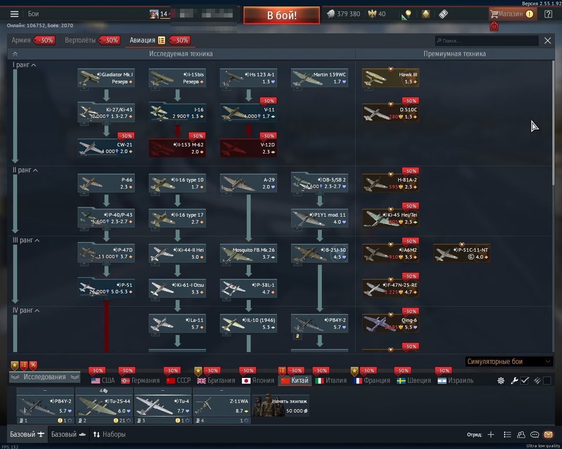This screenshot has height=449, width=562.
Task: Focus the Поиск search field
Action: pos(486,41)
